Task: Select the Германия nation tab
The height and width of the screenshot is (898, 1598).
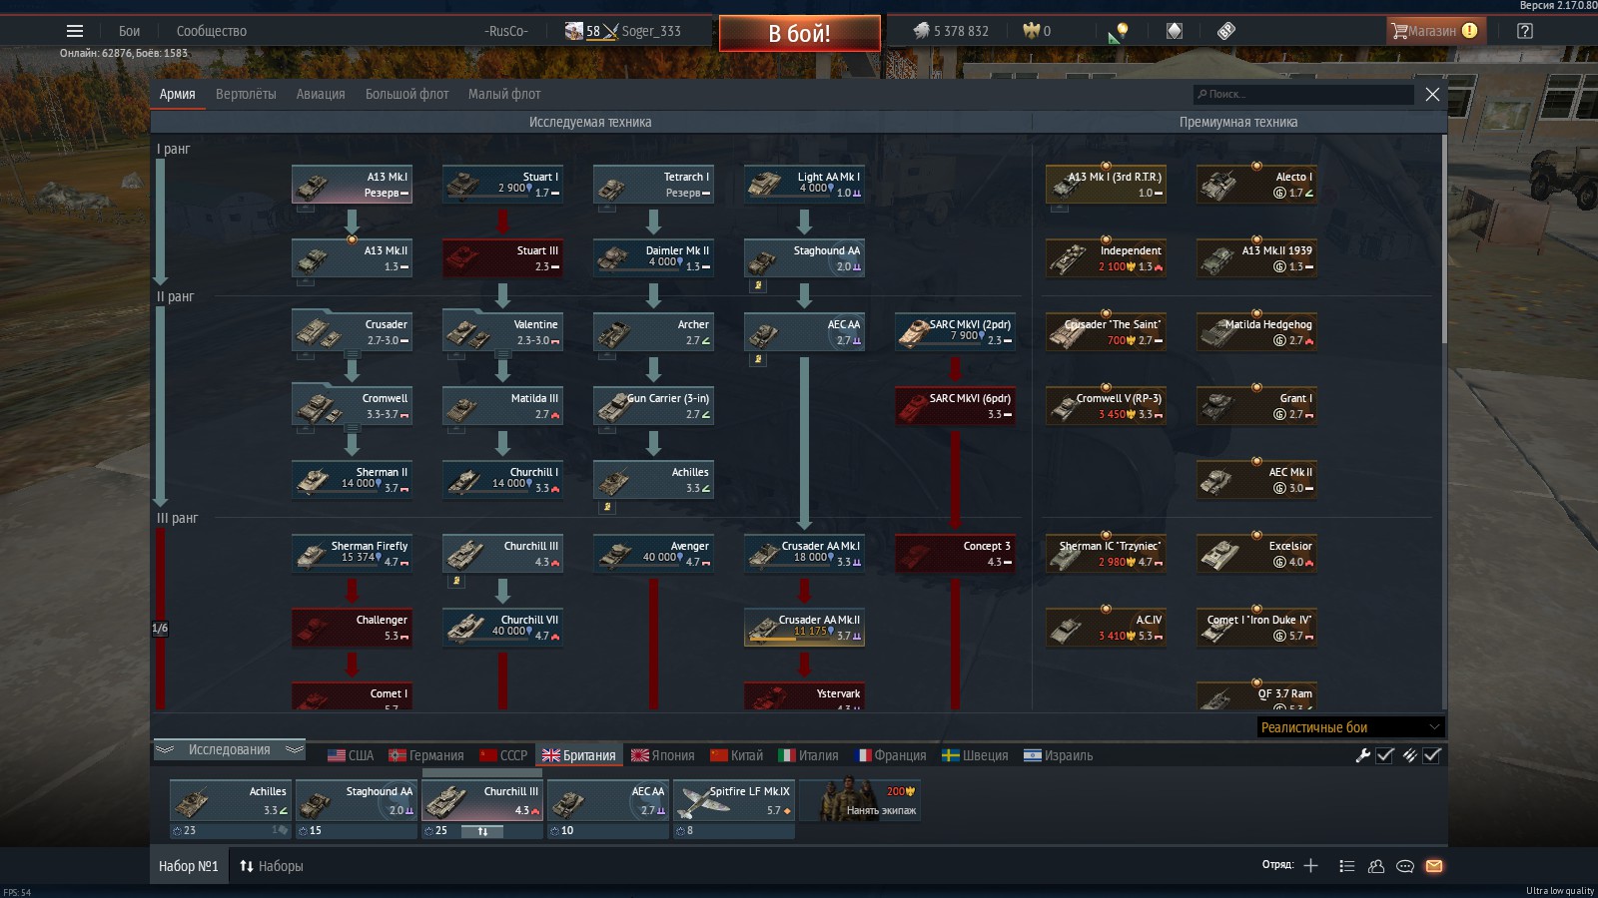Action: (x=425, y=755)
